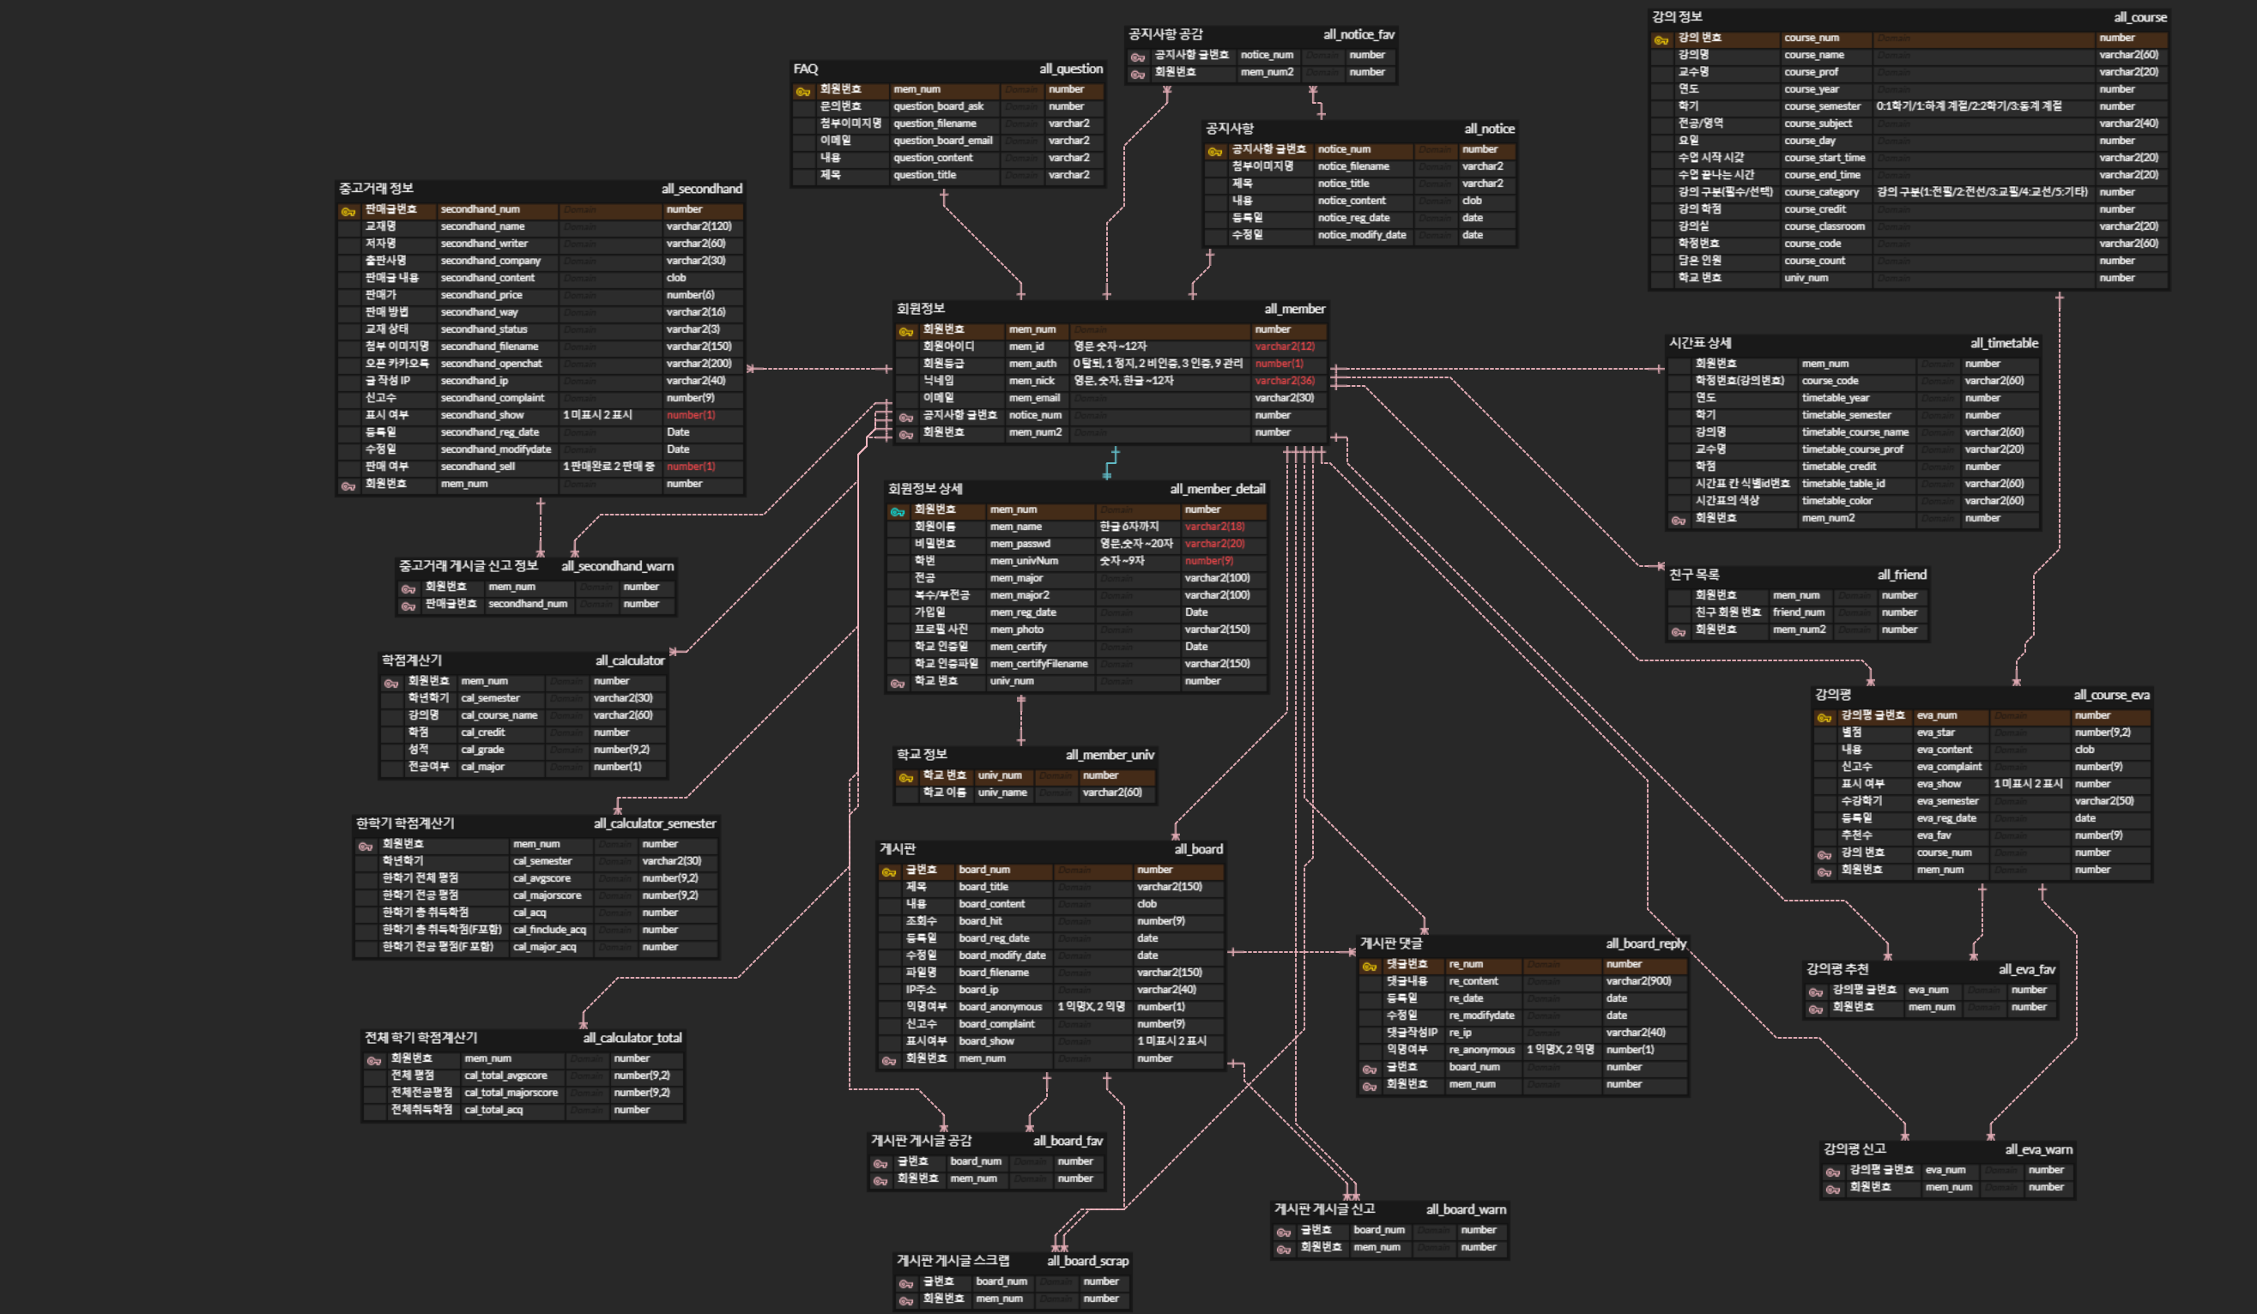Click the foreign key icon for mem_num2 in all_friend
2257x1314 pixels.
pyautogui.click(x=1678, y=631)
